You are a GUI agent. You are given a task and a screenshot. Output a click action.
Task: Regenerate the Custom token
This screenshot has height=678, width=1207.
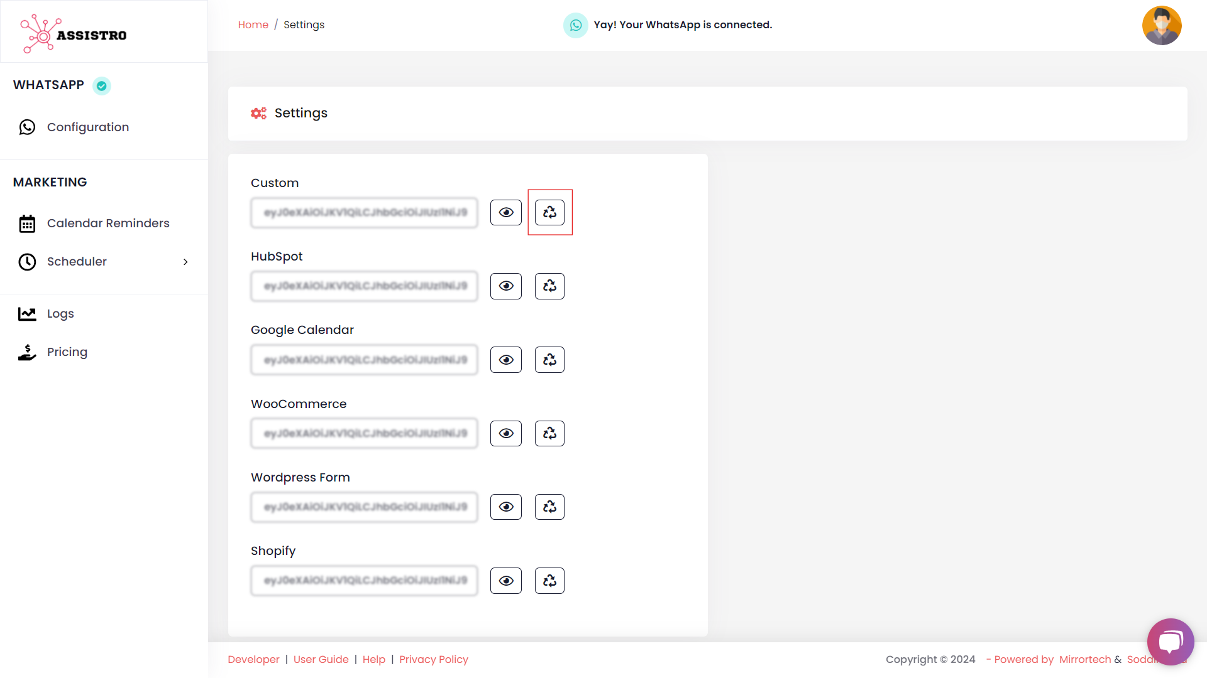coord(549,212)
